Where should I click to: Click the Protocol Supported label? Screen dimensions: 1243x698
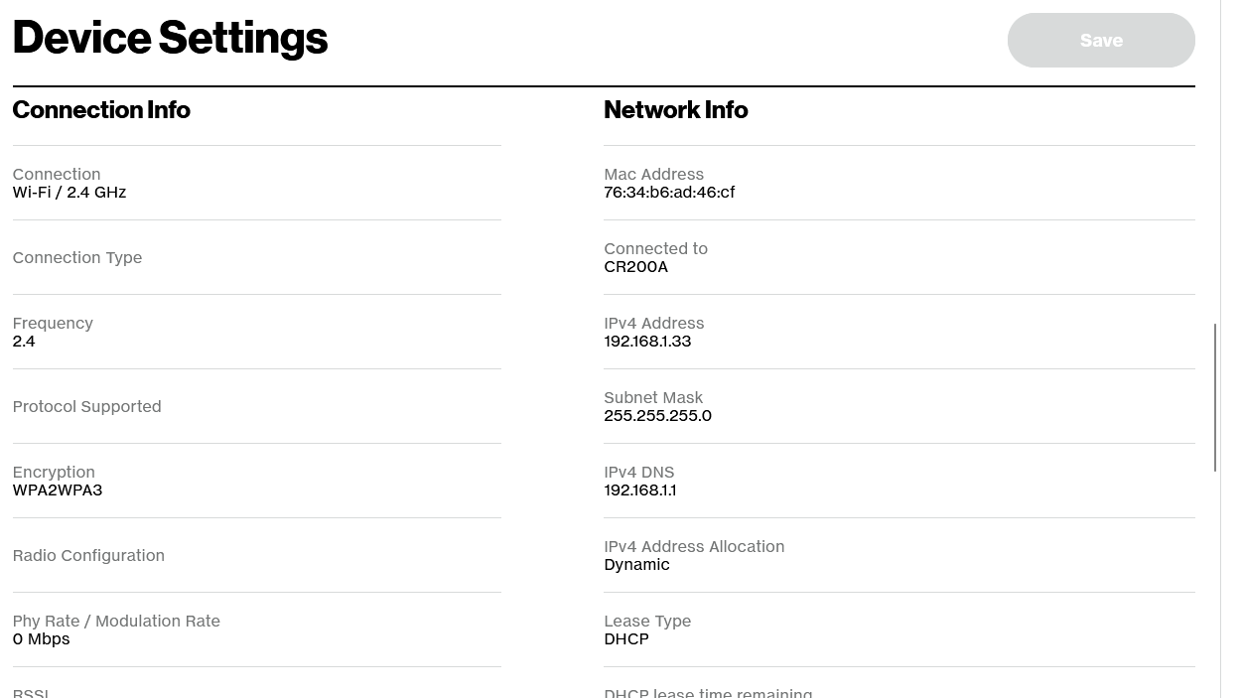[86, 406]
